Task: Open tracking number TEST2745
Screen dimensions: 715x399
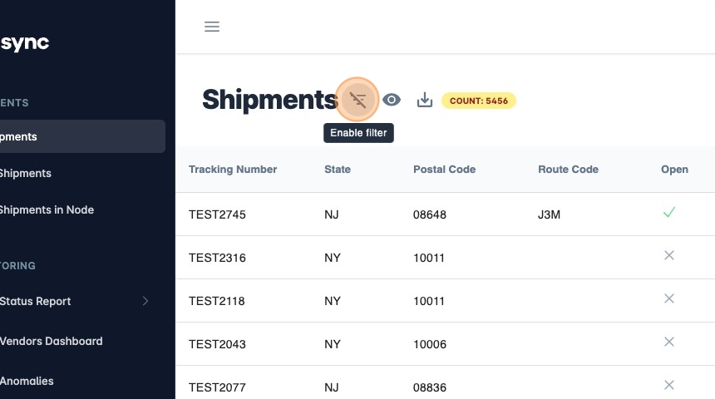Action: (x=217, y=214)
